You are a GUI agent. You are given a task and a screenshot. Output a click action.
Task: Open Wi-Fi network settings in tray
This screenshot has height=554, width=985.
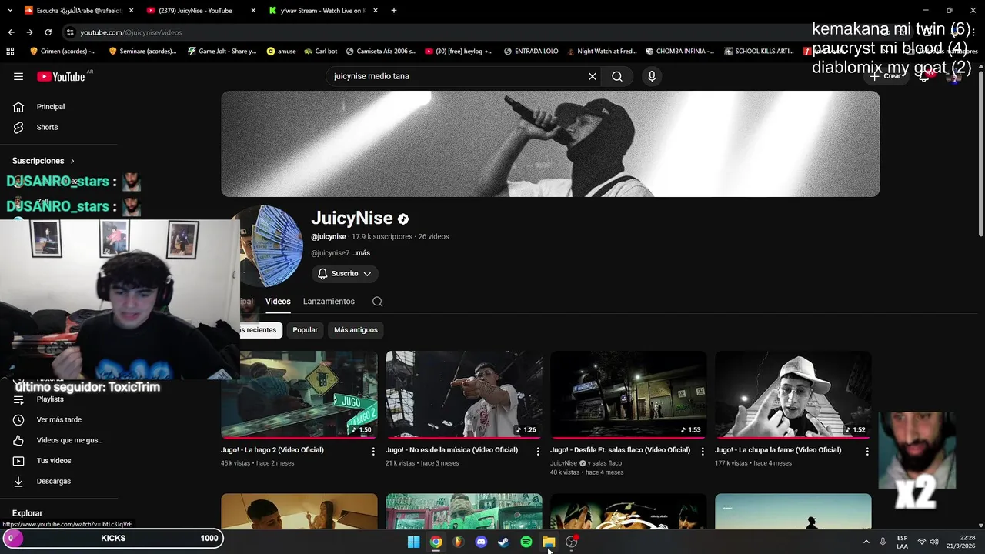pyautogui.click(x=922, y=542)
